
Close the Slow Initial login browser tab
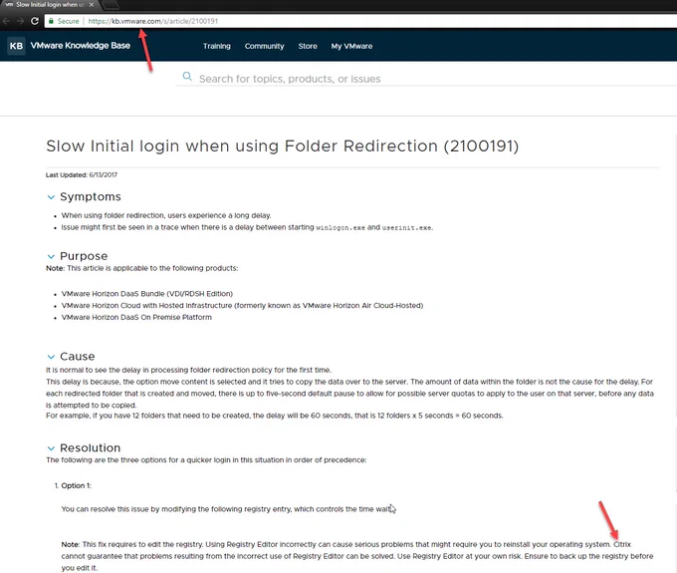pos(92,5)
